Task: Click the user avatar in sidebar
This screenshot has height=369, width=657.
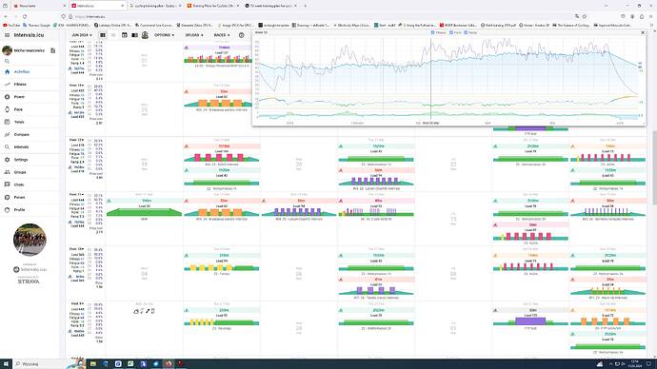Action: click(x=7, y=50)
